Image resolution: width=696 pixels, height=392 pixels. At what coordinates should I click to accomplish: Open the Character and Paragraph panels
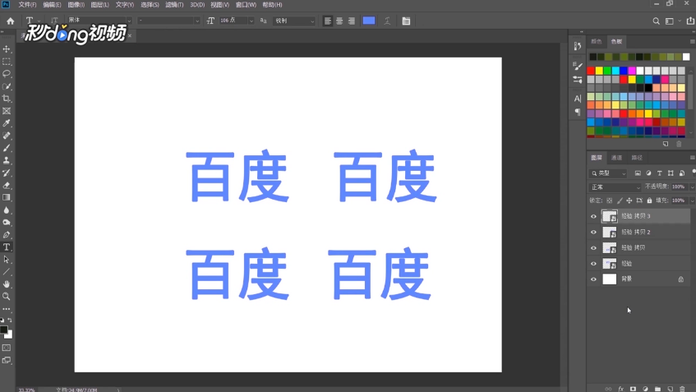click(x=406, y=21)
